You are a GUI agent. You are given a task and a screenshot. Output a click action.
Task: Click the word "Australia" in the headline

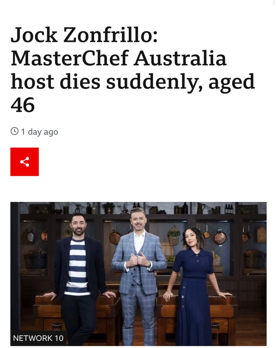point(180,59)
